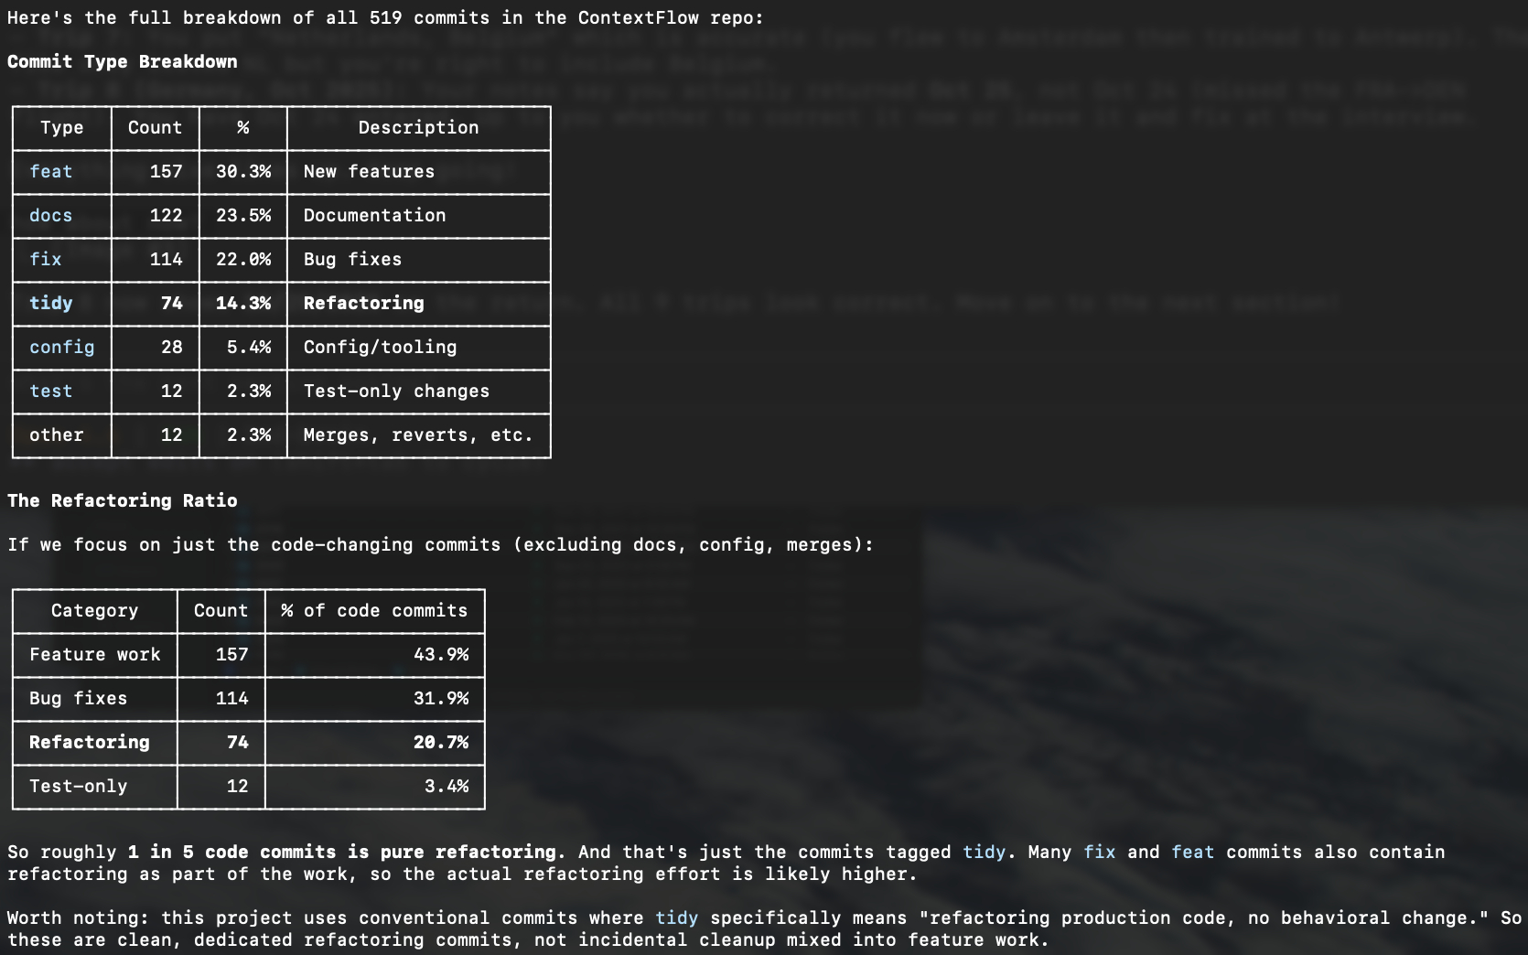Click 'The Refactoring Ratio' heading
The width and height of the screenshot is (1528, 955).
point(122,501)
